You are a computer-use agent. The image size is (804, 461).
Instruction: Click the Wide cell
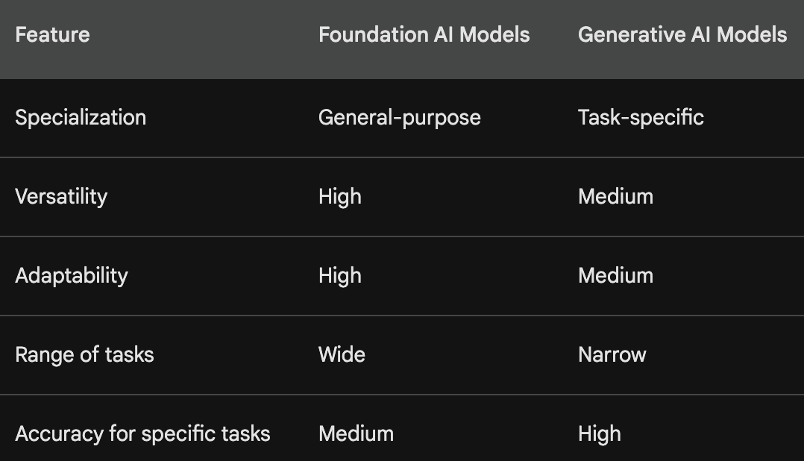pyautogui.click(x=342, y=355)
